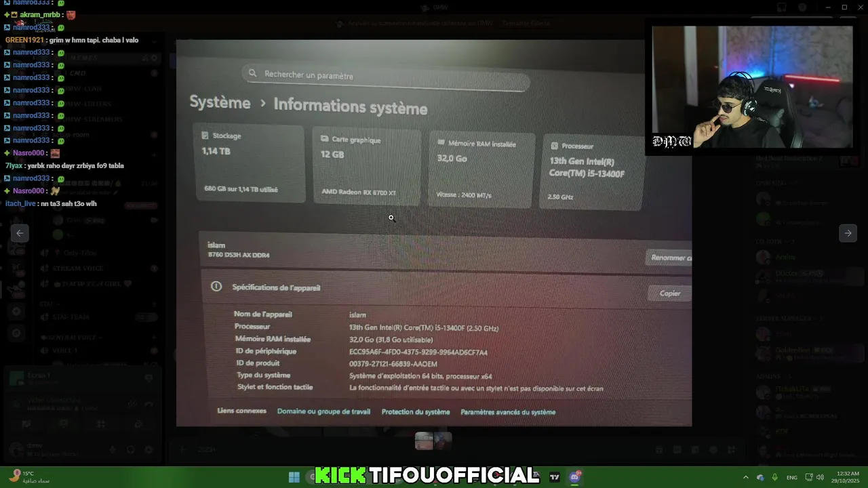Image resolution: width=868 pixels, height=488 pixels.
Task: Open the volume control in the tray
Action: tap(820, 477)
